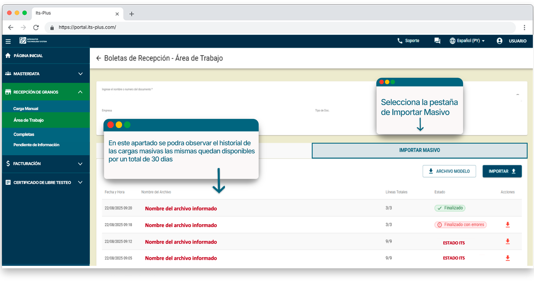Collapse the RECEPCIÓN DE GRANOS section

(x=80, y=92)
